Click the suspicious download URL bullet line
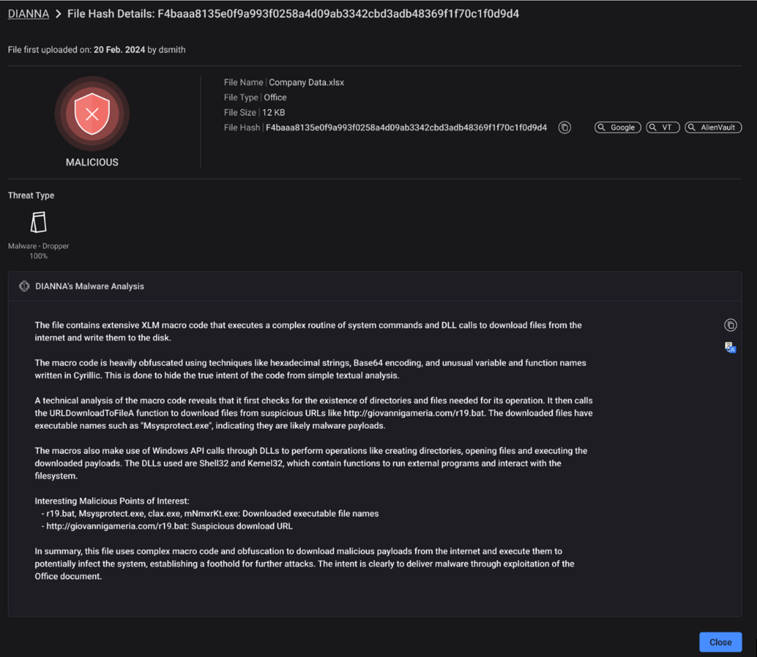This screenshot has width=757, height=657. coord(167,526)
